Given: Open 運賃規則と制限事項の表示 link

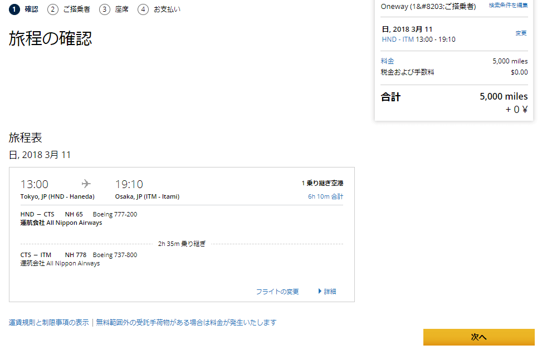Looking at the screenshot, I should (x=49, y=323).
